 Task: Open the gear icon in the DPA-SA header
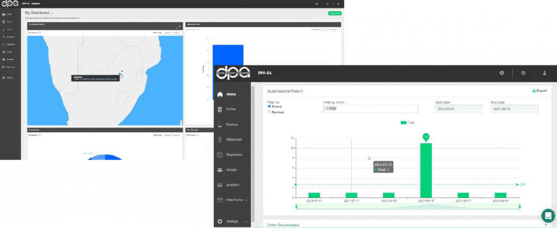point(523,72)
